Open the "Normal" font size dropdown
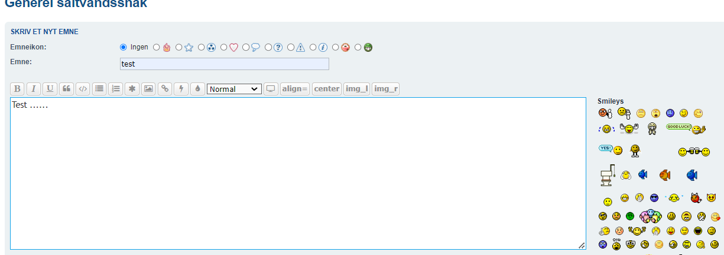This screenshot has height=255, width=724. click(x=234, y=89)
